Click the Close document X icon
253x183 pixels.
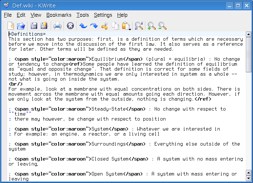(70, 26)
